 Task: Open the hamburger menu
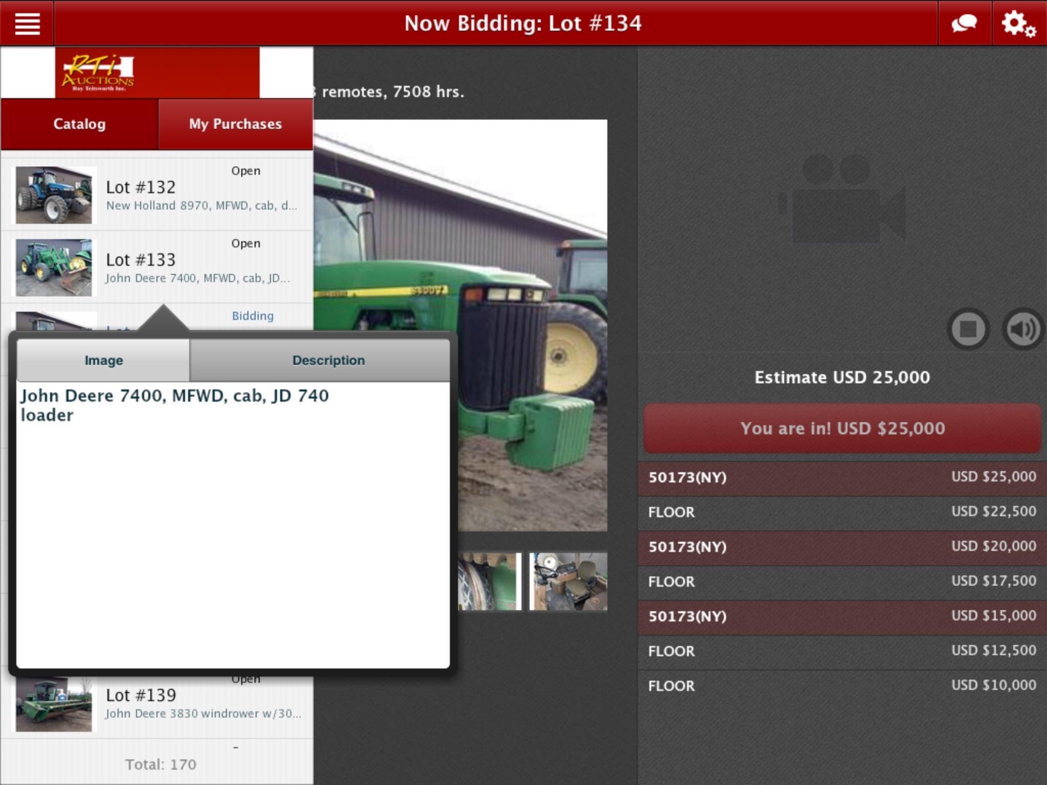point(27,24)
